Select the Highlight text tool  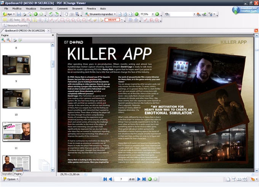click(35, 20)
